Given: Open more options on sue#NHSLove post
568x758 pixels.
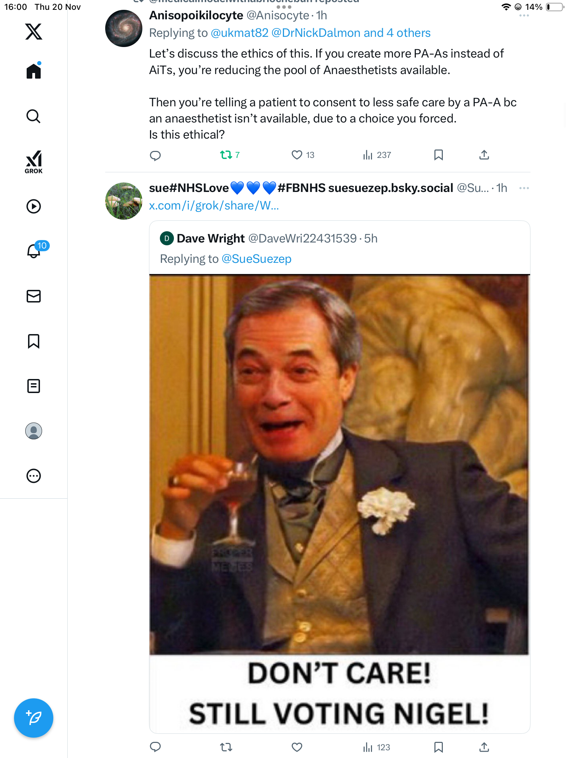Looking at the screenshot, I should (524, 188).
